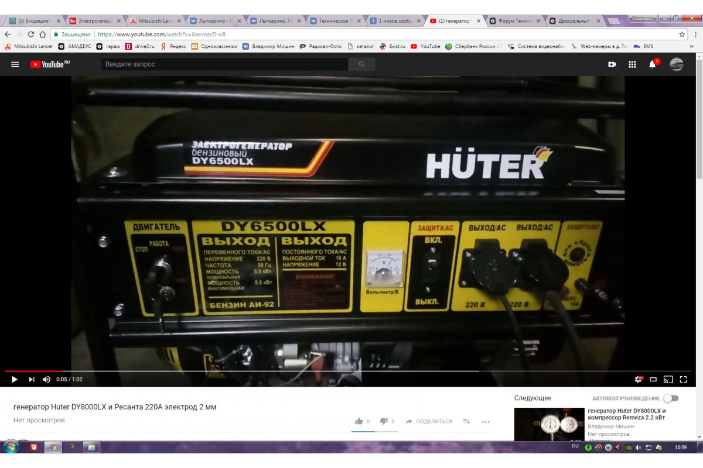This screenshot has width=703, height=468.
Task: Open the notifications bell
Action: pyautogui.click(x=653, y=64)
